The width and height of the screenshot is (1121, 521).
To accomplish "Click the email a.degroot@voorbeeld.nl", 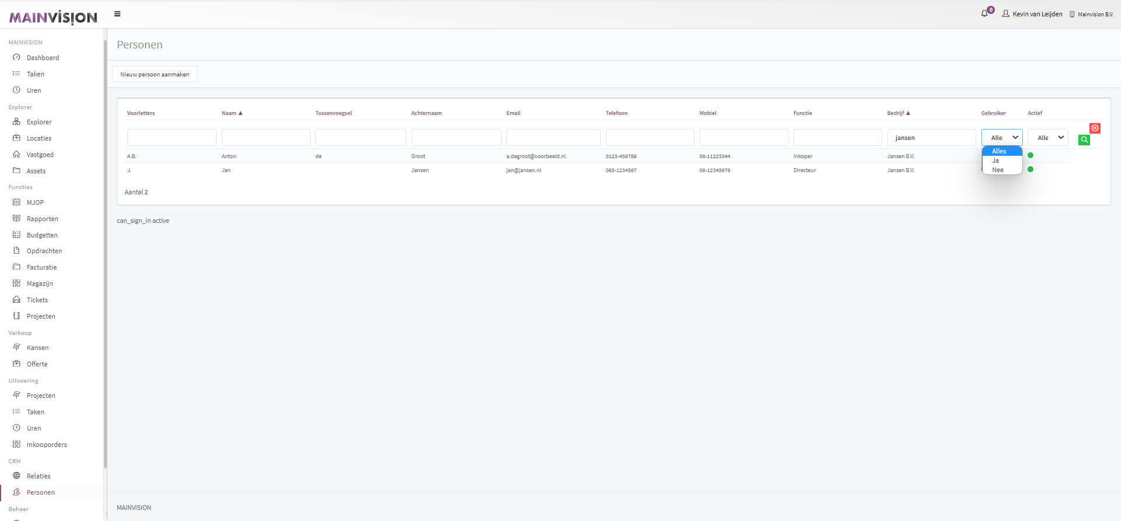I will point(536,156).
